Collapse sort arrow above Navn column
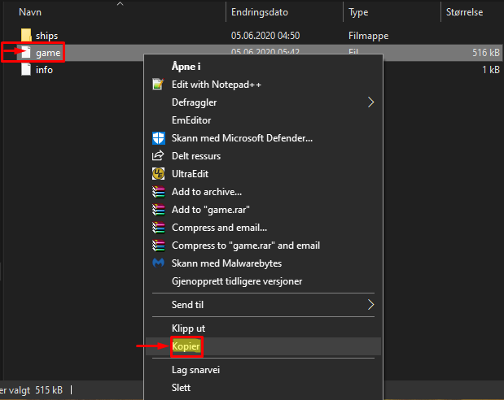504x400 pixels. tap(121, 4)
